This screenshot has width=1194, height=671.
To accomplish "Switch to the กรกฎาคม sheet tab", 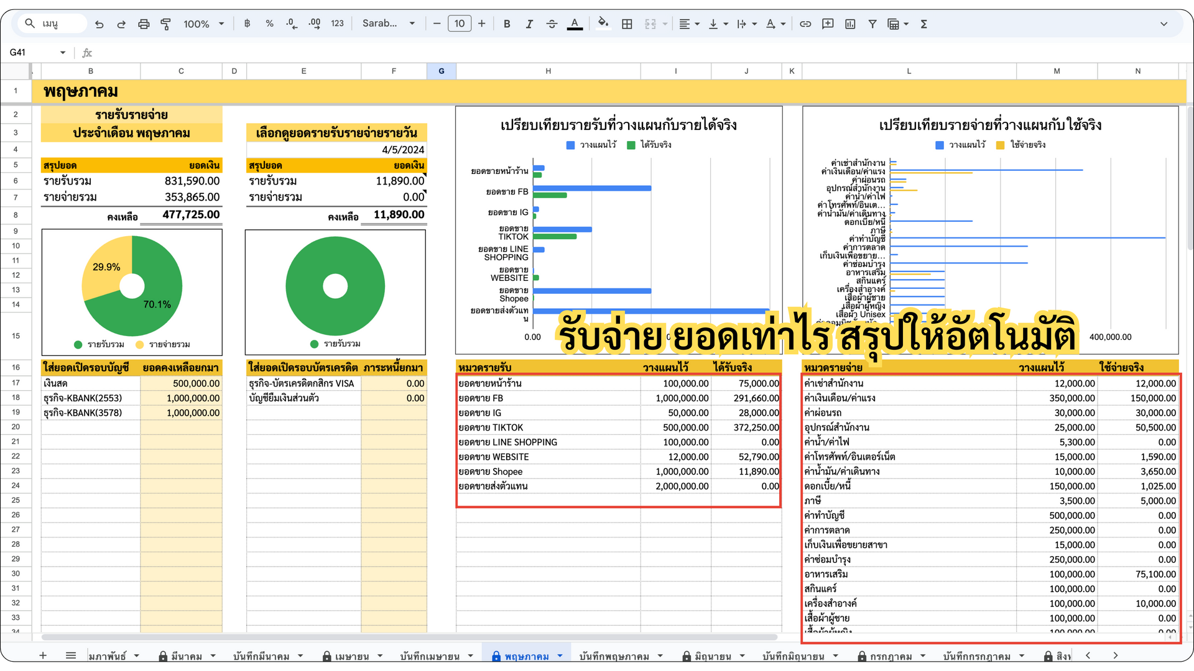I will (x=891, y=656).
